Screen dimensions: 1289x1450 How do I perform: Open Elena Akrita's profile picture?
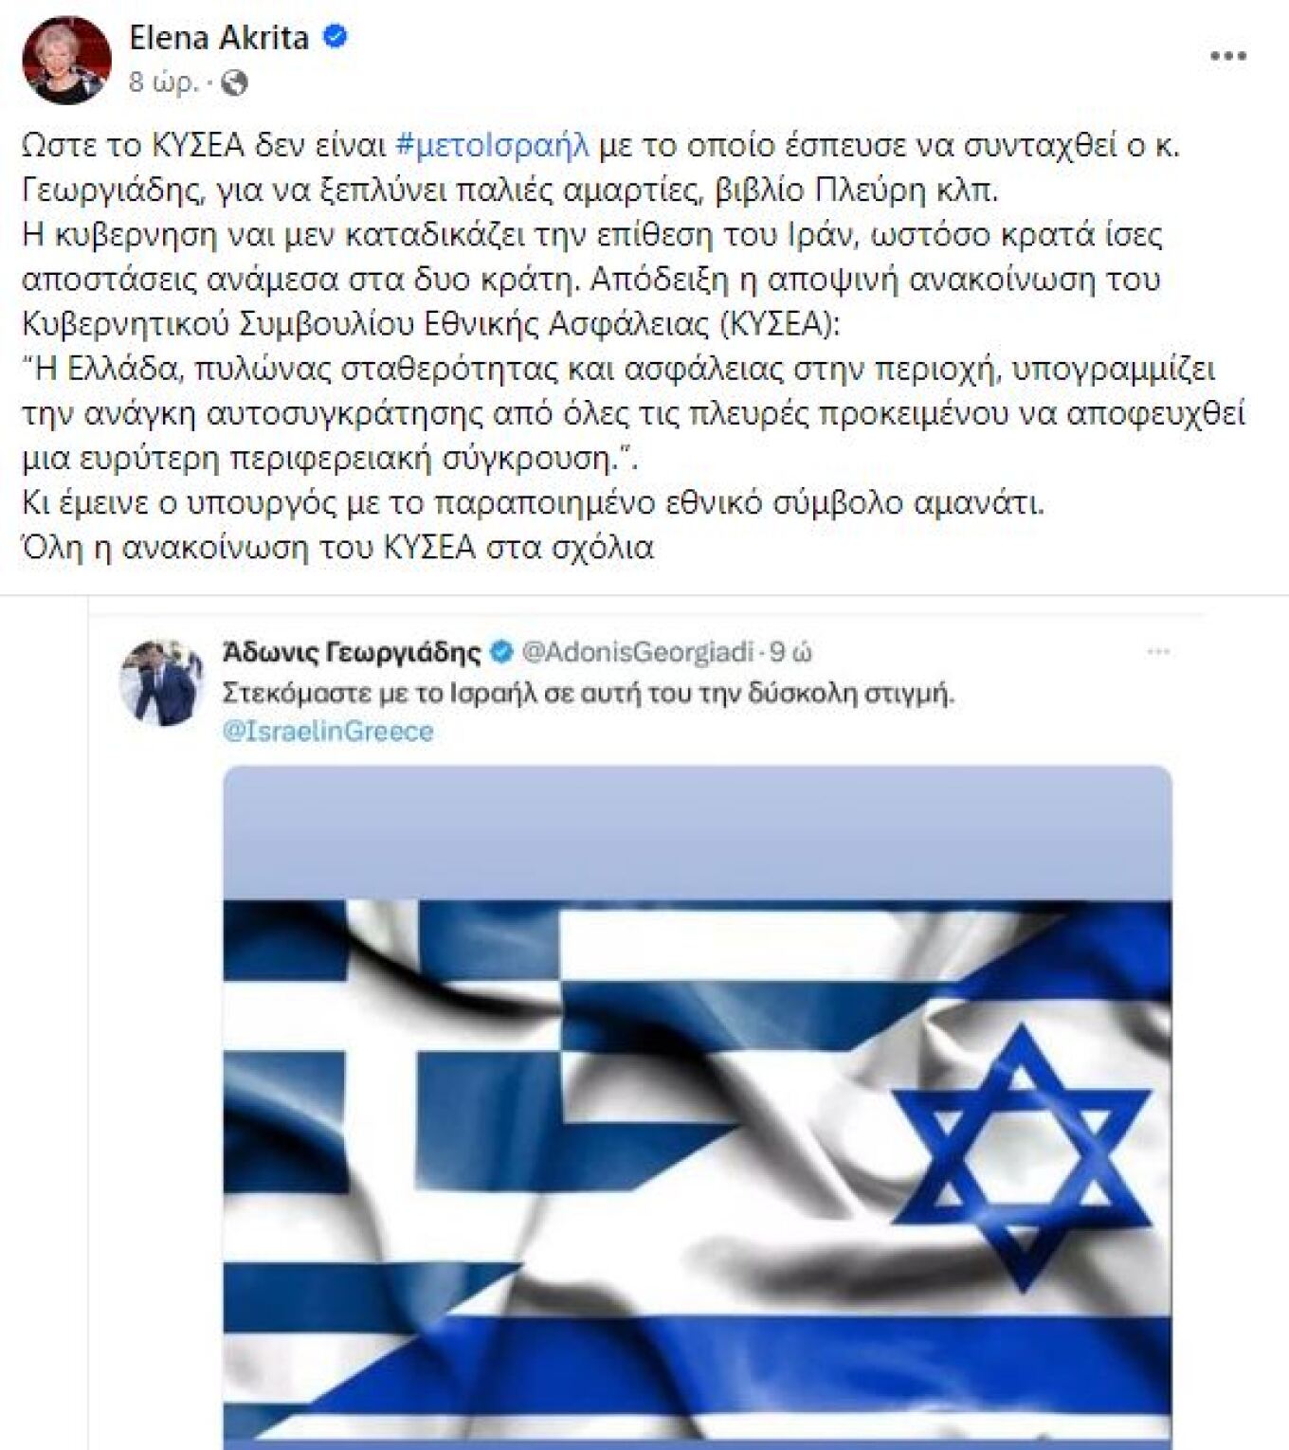point(66,60)
